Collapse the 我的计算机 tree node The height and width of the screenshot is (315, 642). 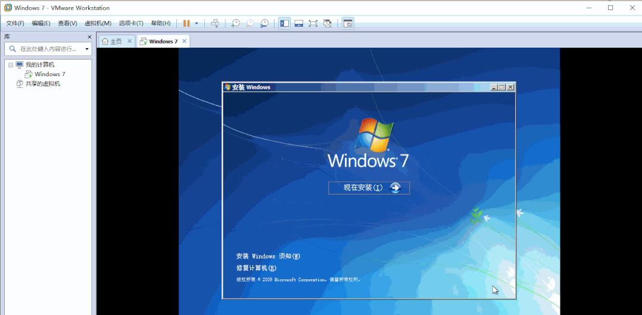pos(11,65)
